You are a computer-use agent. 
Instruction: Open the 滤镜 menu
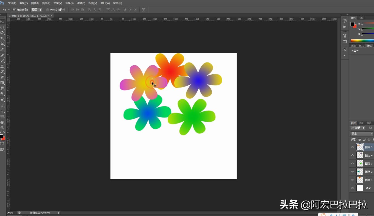coord(81,3)
